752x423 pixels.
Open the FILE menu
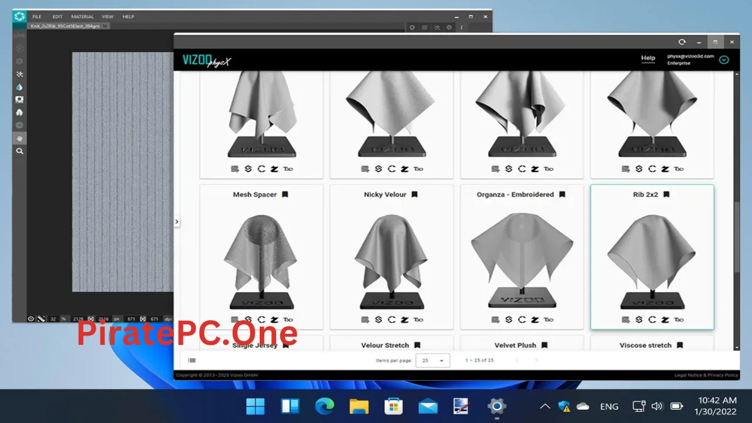click(37, 16)
